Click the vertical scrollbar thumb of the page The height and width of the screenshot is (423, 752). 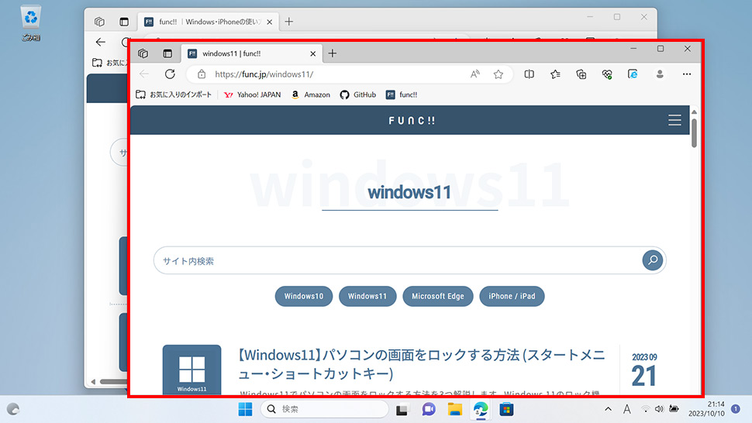[694, 132]
